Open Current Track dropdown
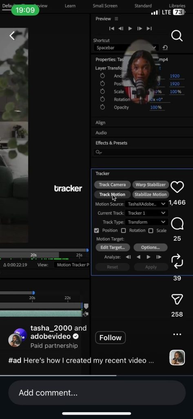This screenshot has height=419, width=193. pos(146,213)
